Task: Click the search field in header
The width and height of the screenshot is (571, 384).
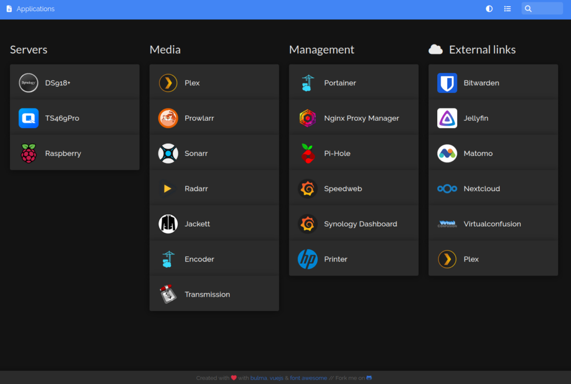Action: 542,9
